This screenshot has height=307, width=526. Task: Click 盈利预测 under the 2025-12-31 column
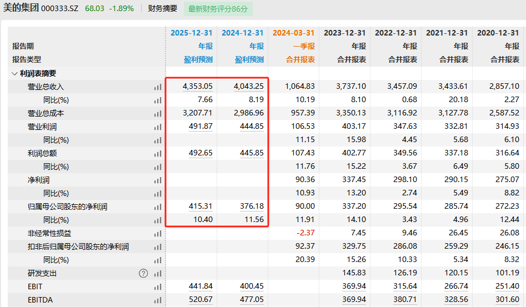coord(198,59)
